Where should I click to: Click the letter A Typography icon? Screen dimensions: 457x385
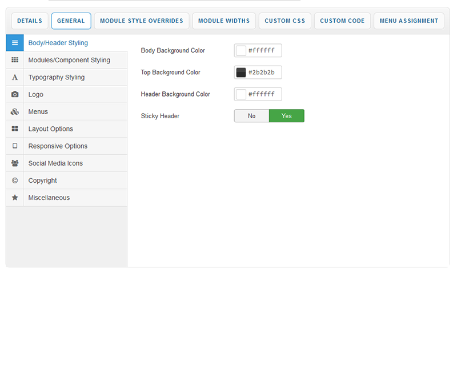tap(15, 77)
